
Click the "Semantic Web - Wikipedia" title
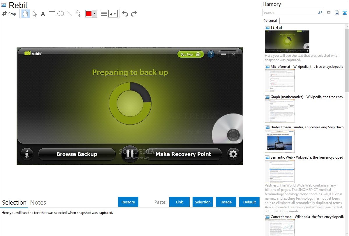307,157
